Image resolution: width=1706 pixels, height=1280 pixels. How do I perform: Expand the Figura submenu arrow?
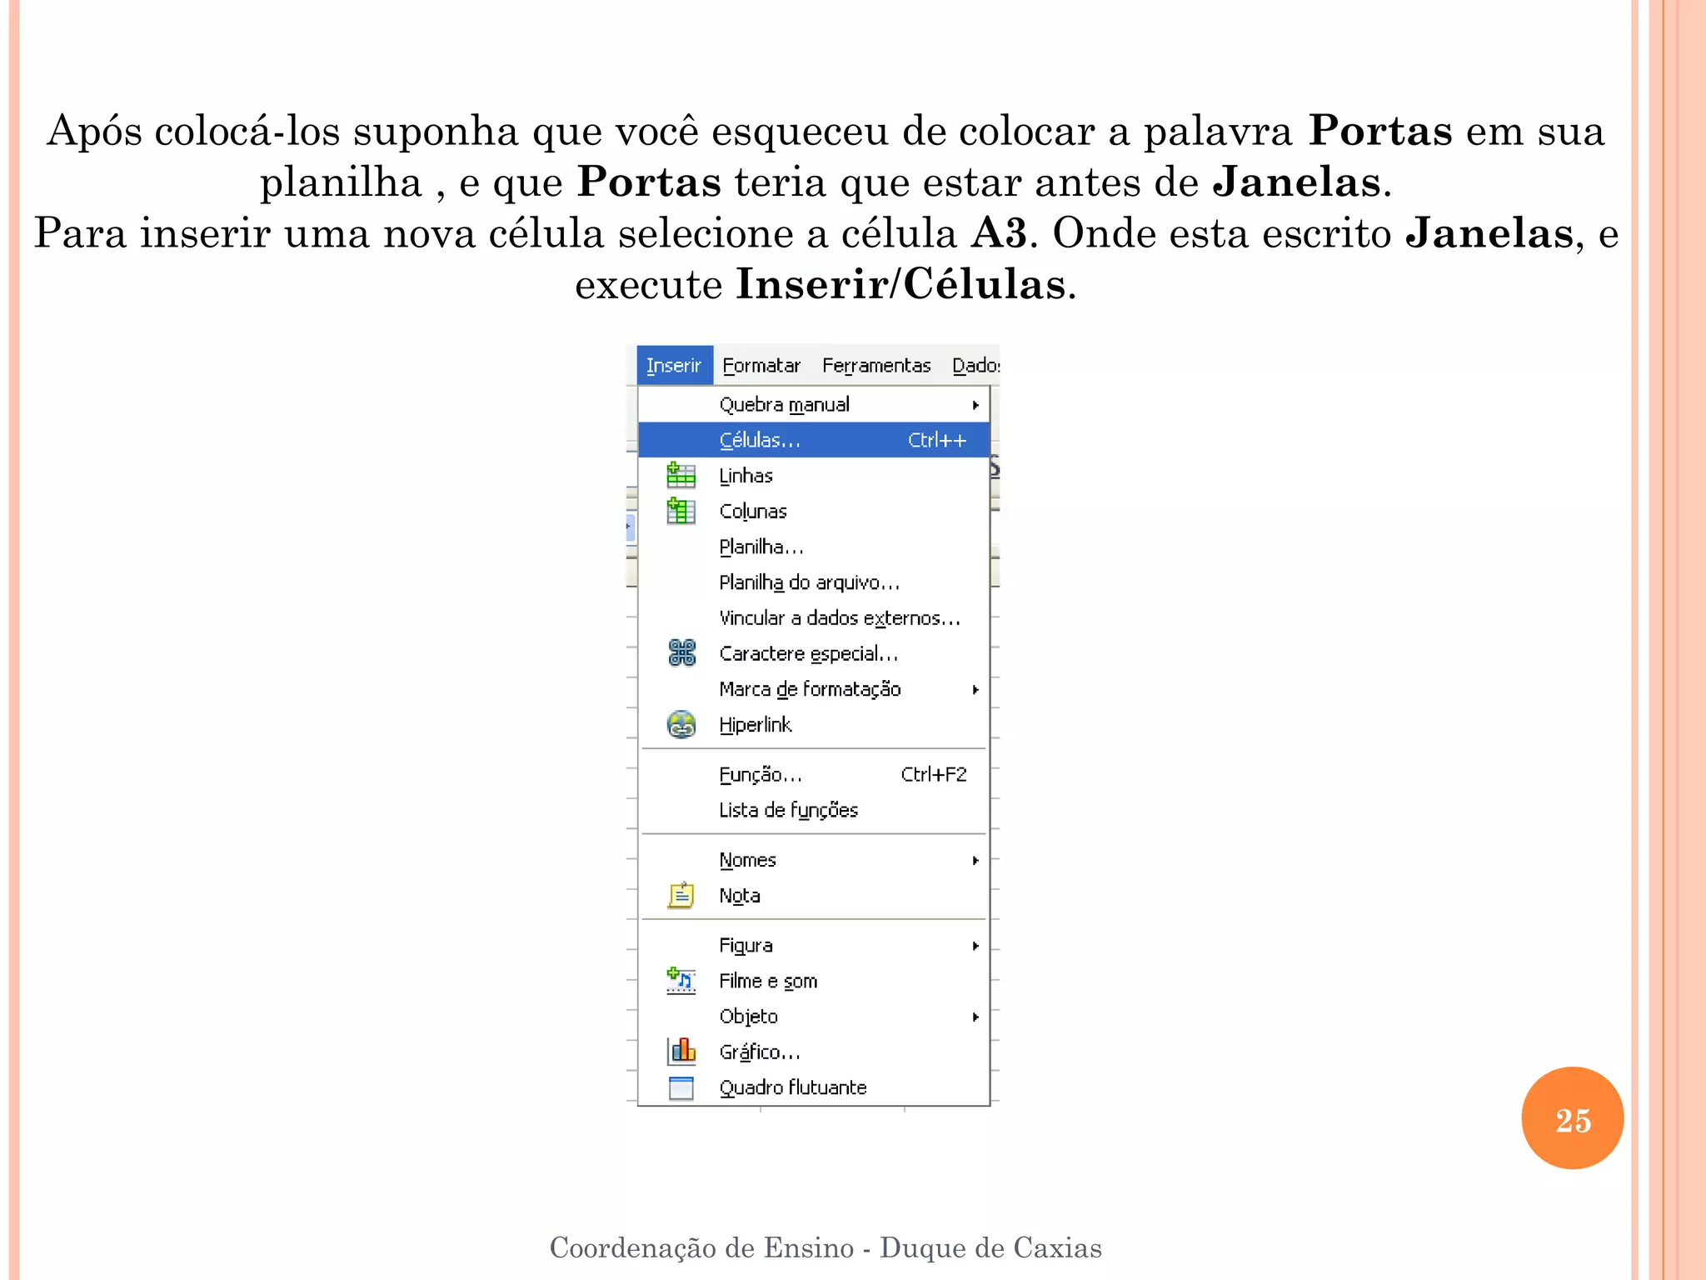click(975, 946)
